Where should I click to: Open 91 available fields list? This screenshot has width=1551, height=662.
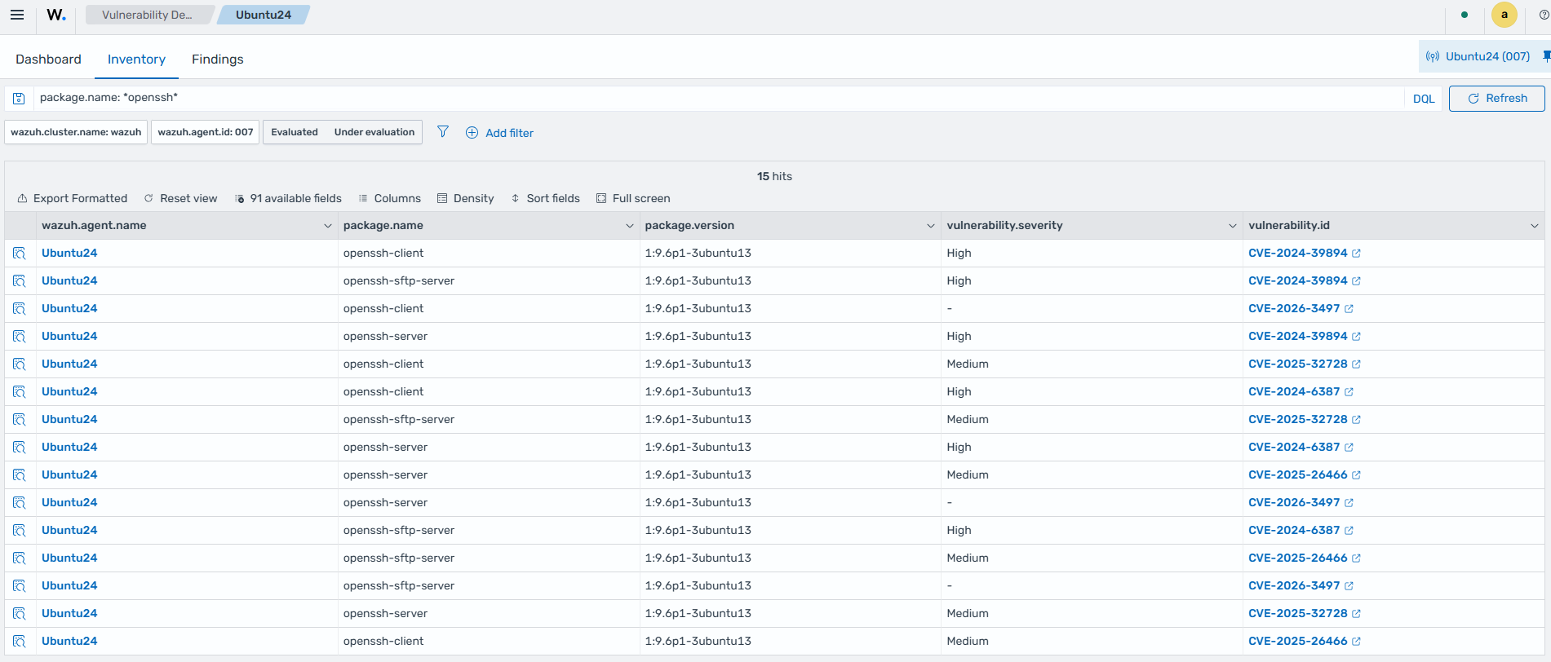[x=288, y=198]
